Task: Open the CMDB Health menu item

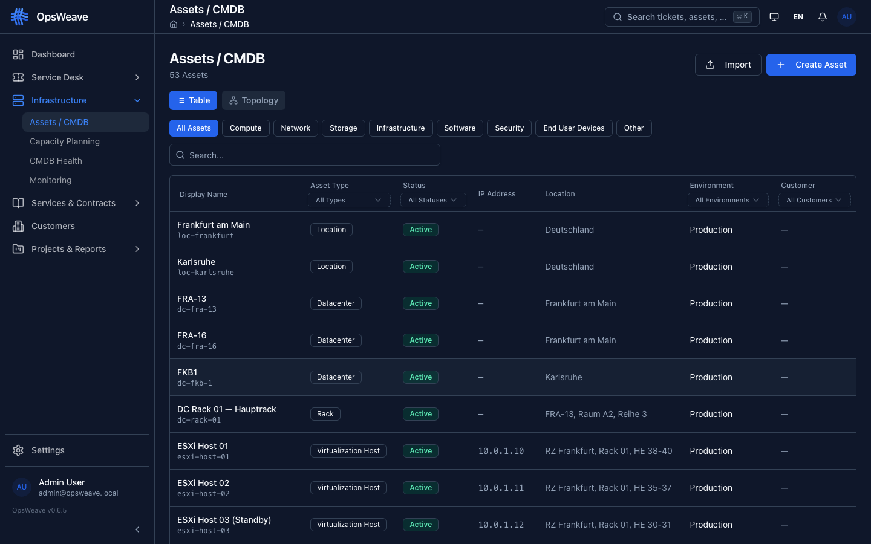Action: (56, 161)
